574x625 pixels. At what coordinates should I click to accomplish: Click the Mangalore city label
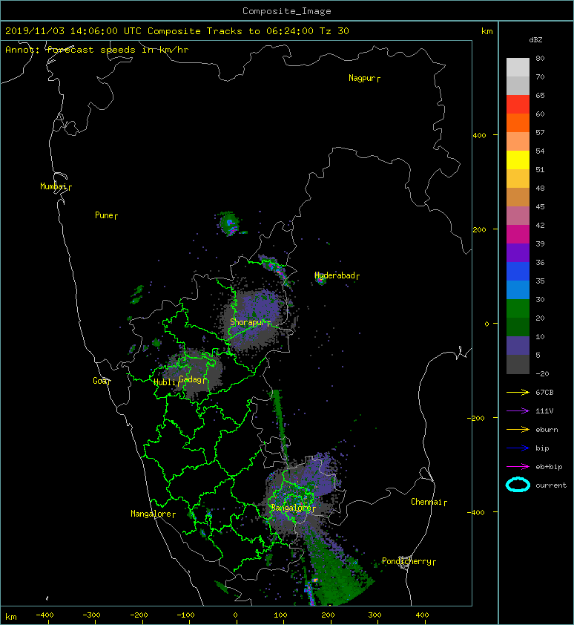tap(153, 514)
